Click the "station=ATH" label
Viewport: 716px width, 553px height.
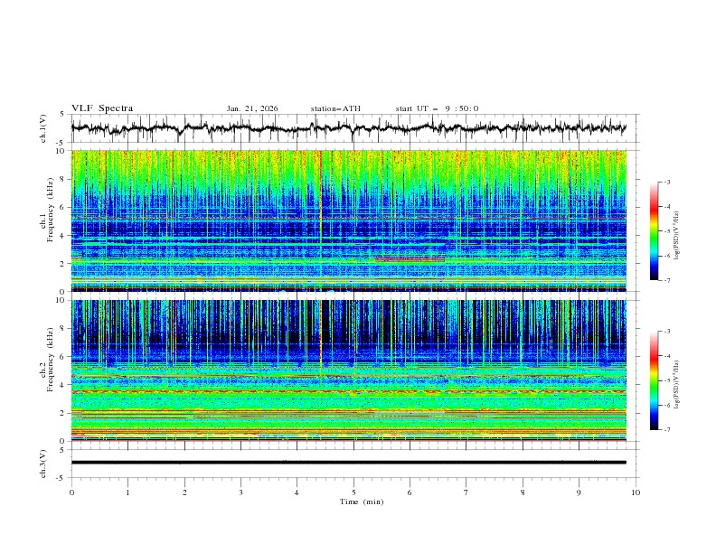335,108
